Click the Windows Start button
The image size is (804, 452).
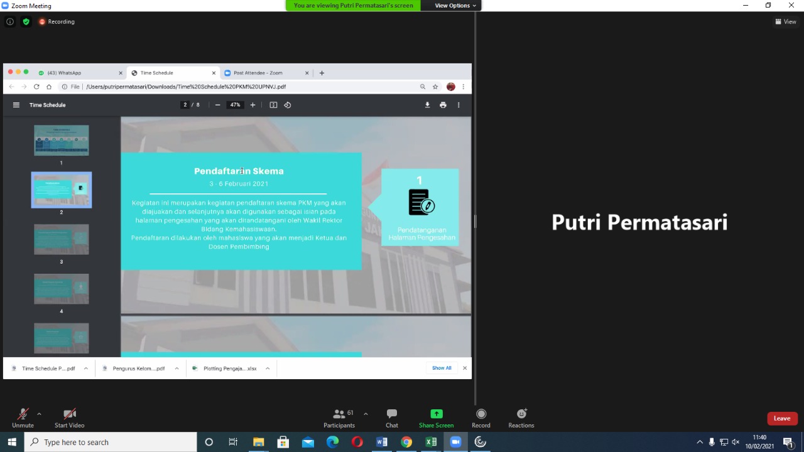point(12,442)
